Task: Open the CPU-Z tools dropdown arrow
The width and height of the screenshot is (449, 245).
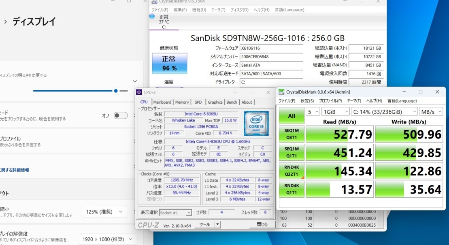Action: click(218, 225)
